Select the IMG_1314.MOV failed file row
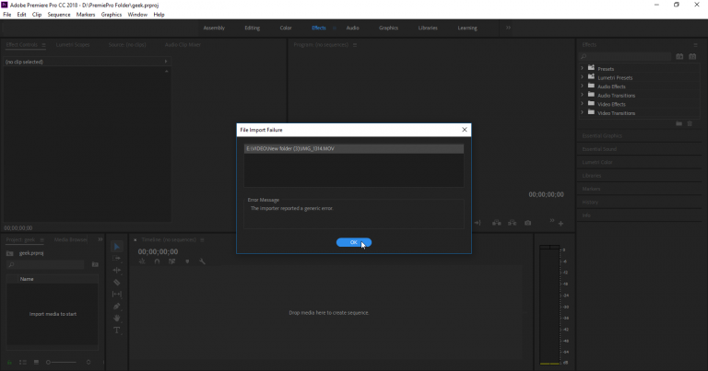The image size is (708, 371). [x=354, y=149]
